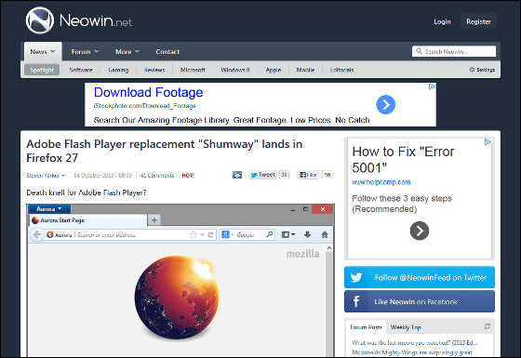Viewport: 521px width, 358px height.
Task: Click the AdChoices icon on banner ad
Action: click(x=432, y=86)
